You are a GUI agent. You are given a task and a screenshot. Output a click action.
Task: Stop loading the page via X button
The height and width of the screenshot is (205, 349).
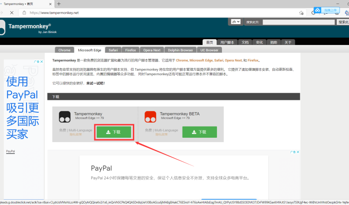[12, 12]
